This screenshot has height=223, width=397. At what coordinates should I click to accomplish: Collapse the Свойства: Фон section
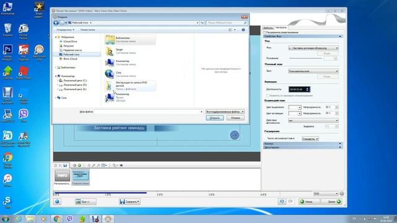pos(303,37)
